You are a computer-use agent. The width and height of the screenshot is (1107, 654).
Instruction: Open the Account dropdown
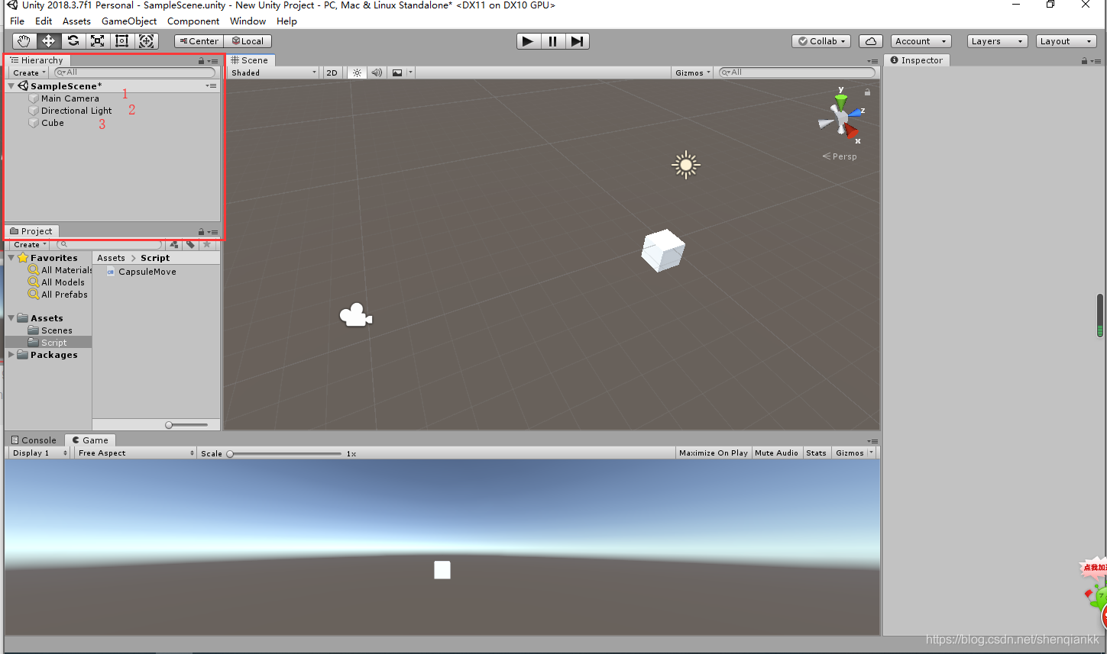click(921, 41)
